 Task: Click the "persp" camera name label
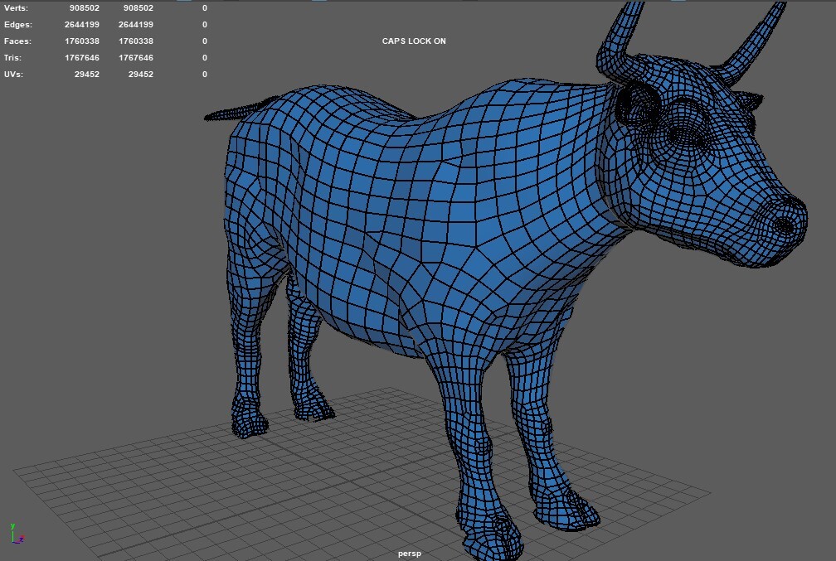click(x=410, y=554)
